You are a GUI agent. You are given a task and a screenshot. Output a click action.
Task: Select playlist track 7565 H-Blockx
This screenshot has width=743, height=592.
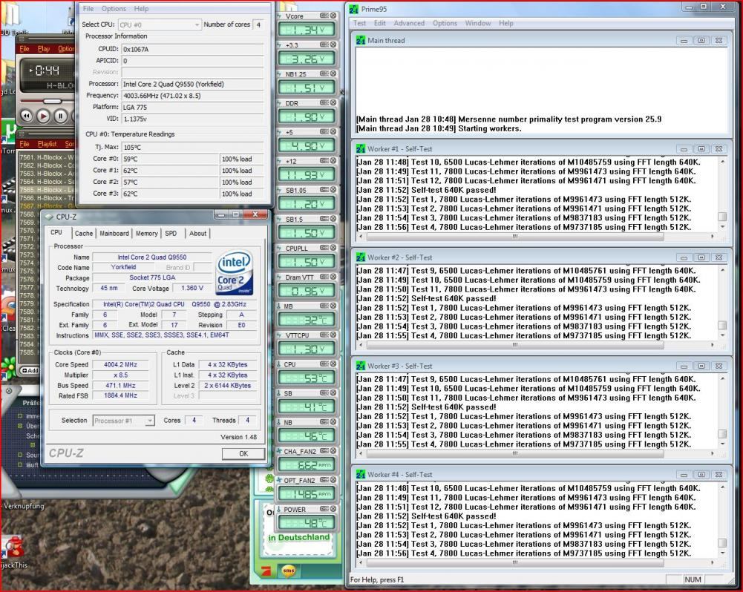click(x=47, y=189)
